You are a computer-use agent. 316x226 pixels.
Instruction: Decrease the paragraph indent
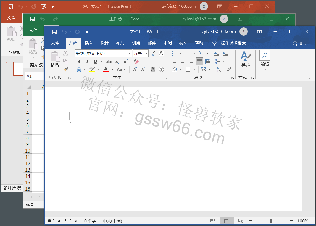pos(217,53)
